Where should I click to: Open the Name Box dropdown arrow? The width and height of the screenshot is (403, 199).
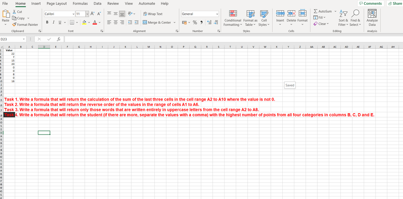coord(24,39)
